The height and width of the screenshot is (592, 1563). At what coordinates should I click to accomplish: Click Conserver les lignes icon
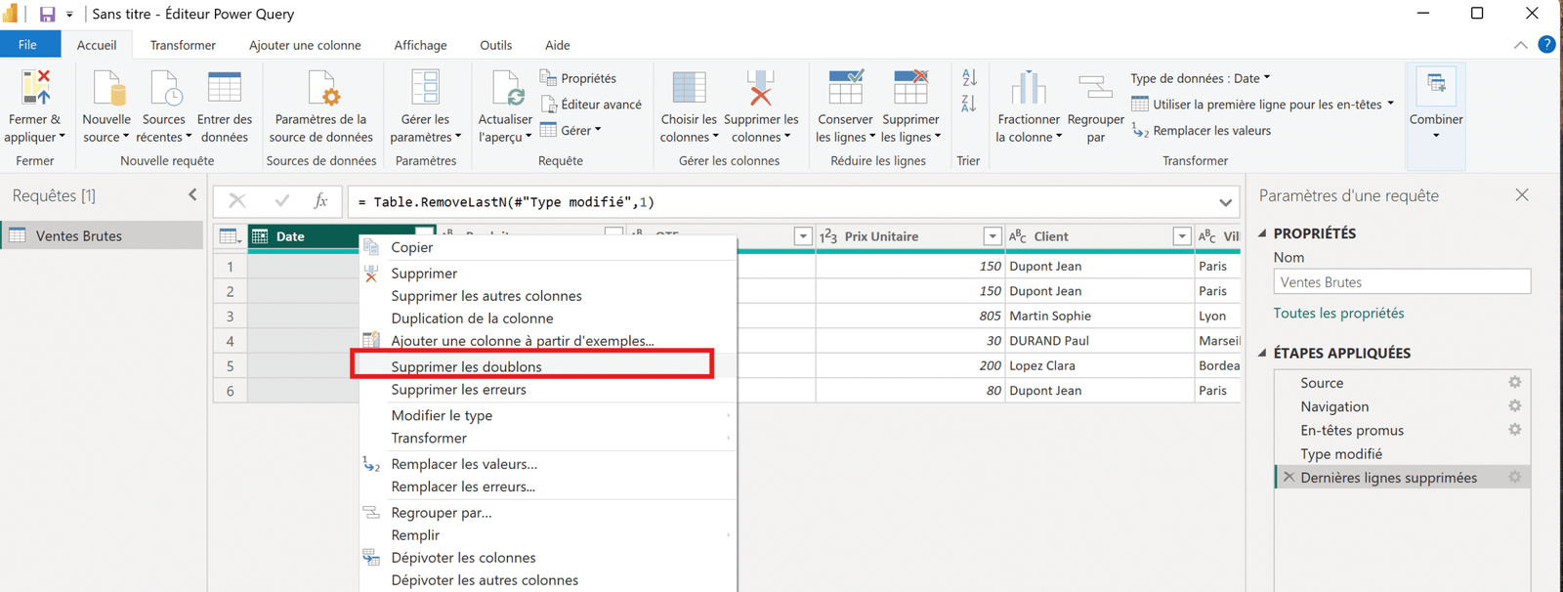click(x=845, y=88)
